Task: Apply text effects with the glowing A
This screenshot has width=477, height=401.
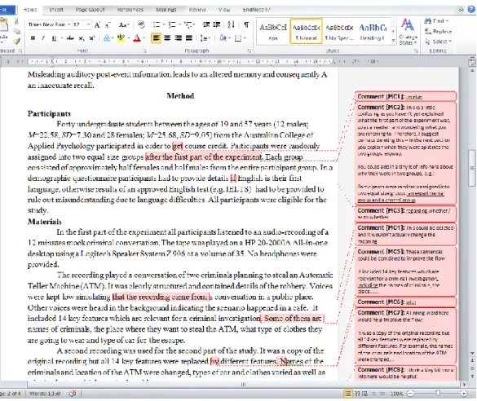Action: [107, 38]
